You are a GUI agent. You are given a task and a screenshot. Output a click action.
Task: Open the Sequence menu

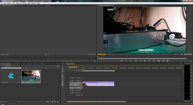pyautogui.click(x=18, y=3)
